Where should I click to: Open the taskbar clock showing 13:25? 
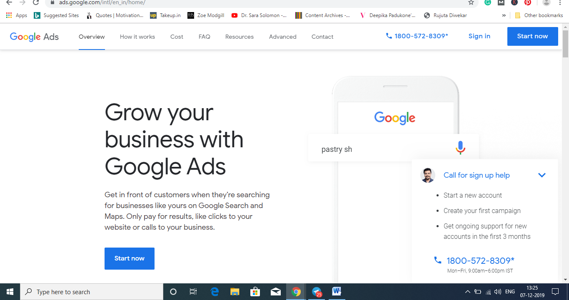pyautogui.click(x=532, y=292)
